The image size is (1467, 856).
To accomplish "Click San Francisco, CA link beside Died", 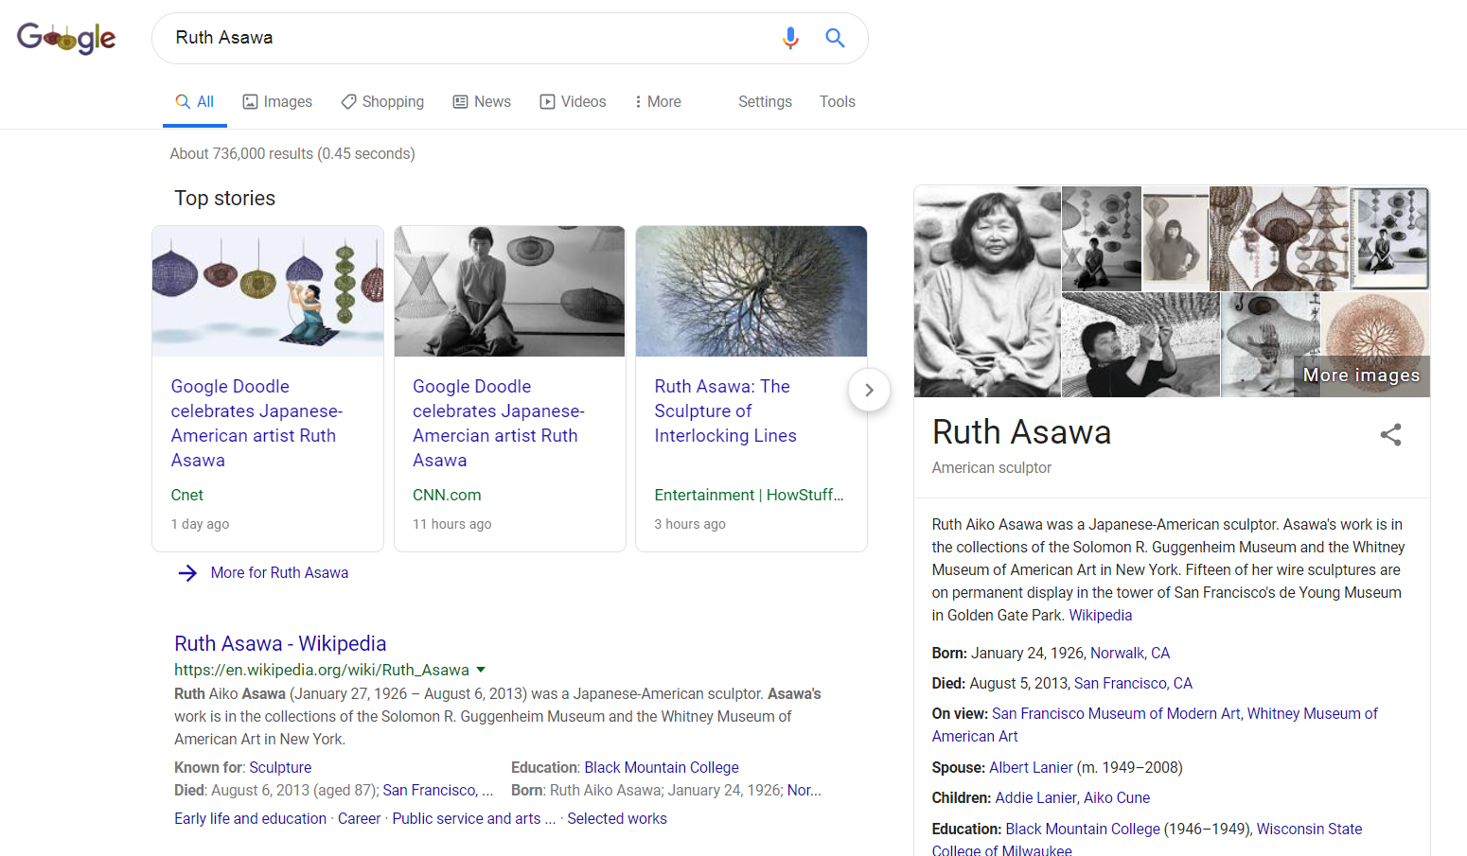I will [1133, 683].
